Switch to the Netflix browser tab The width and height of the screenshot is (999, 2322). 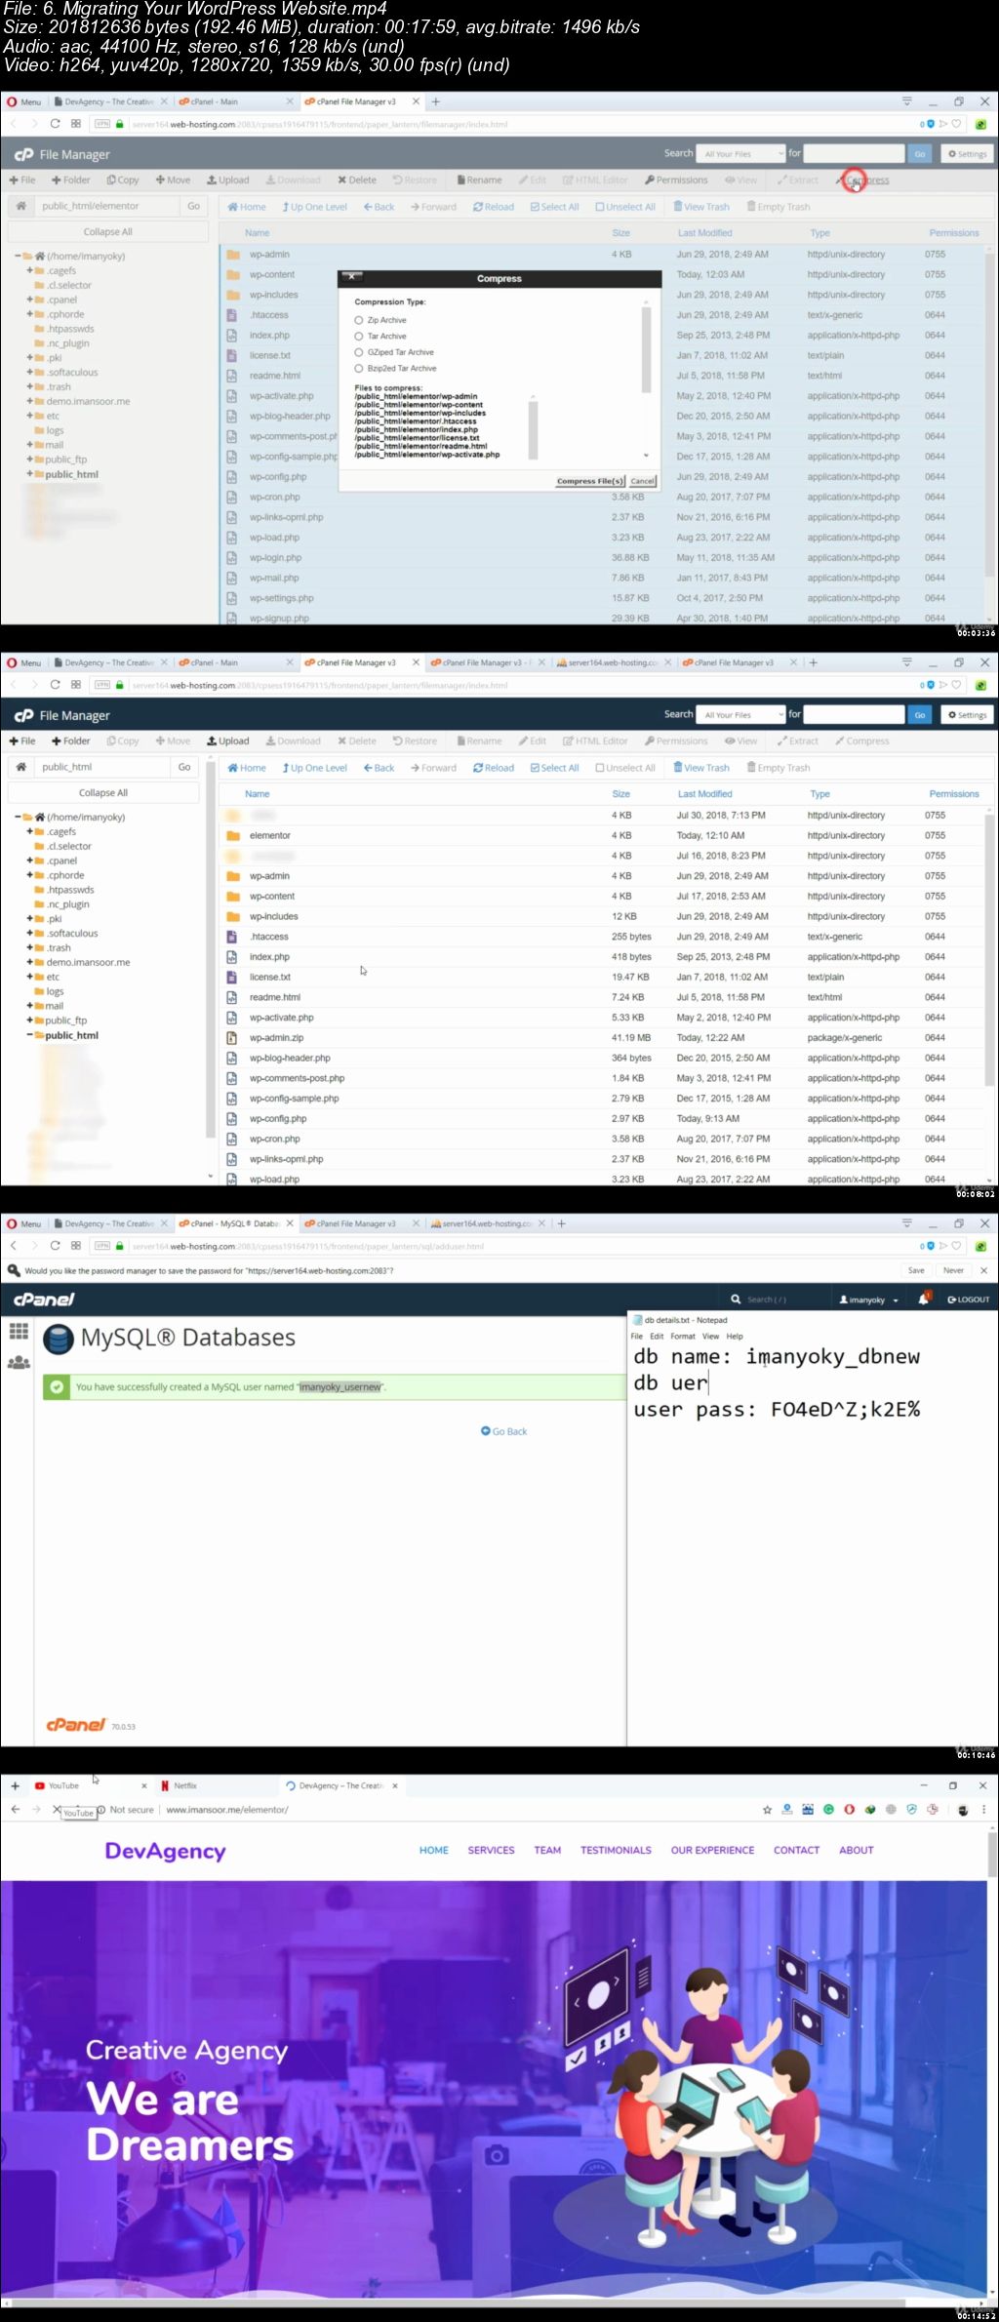[216, 1785]
